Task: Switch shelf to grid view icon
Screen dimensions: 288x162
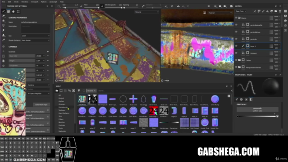Action: 229,96
